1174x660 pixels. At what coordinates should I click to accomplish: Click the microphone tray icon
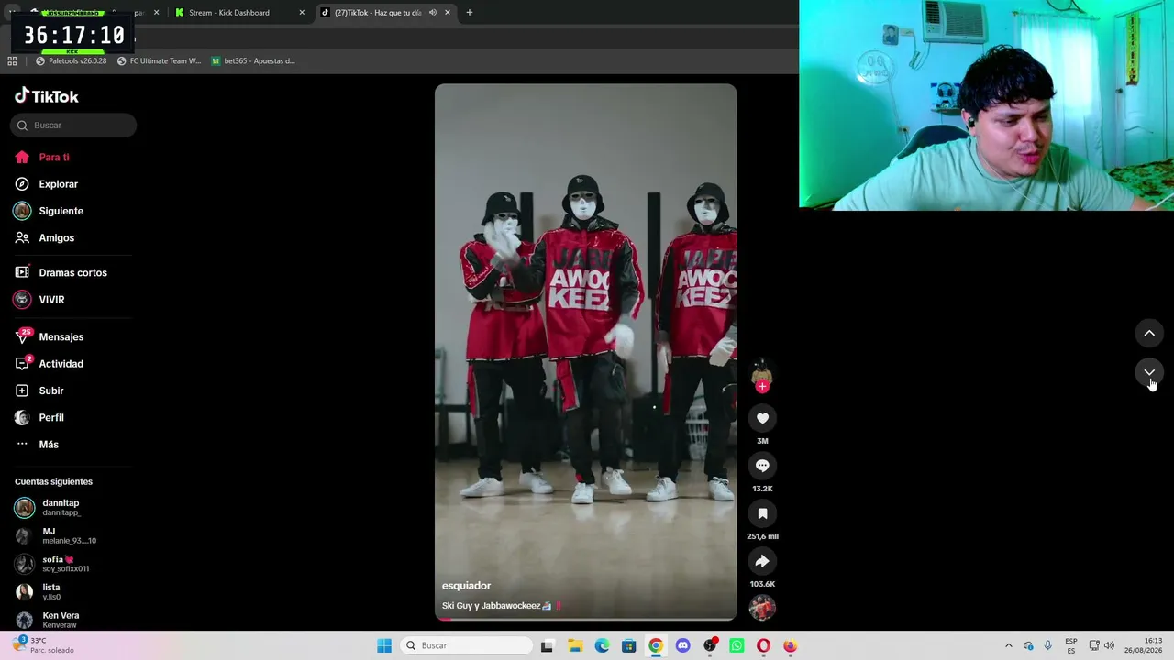1048,645
